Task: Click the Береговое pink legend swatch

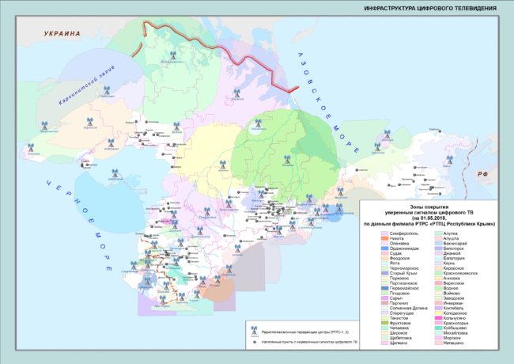Action: point(438,283)
